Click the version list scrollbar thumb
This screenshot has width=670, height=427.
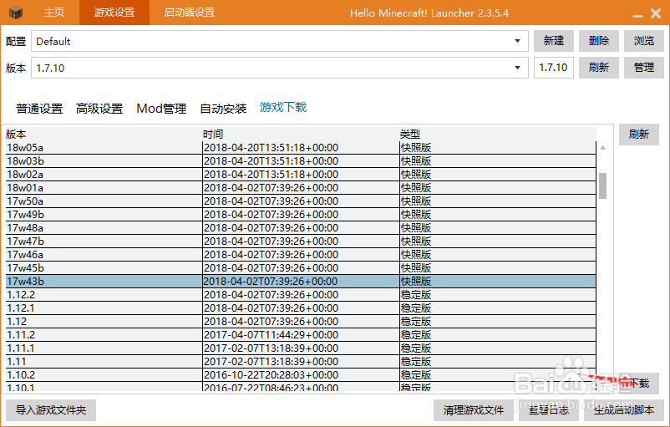click(602, 186)
